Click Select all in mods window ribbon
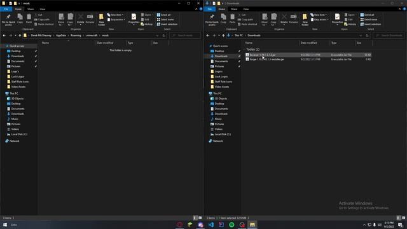 click(164, 15)
